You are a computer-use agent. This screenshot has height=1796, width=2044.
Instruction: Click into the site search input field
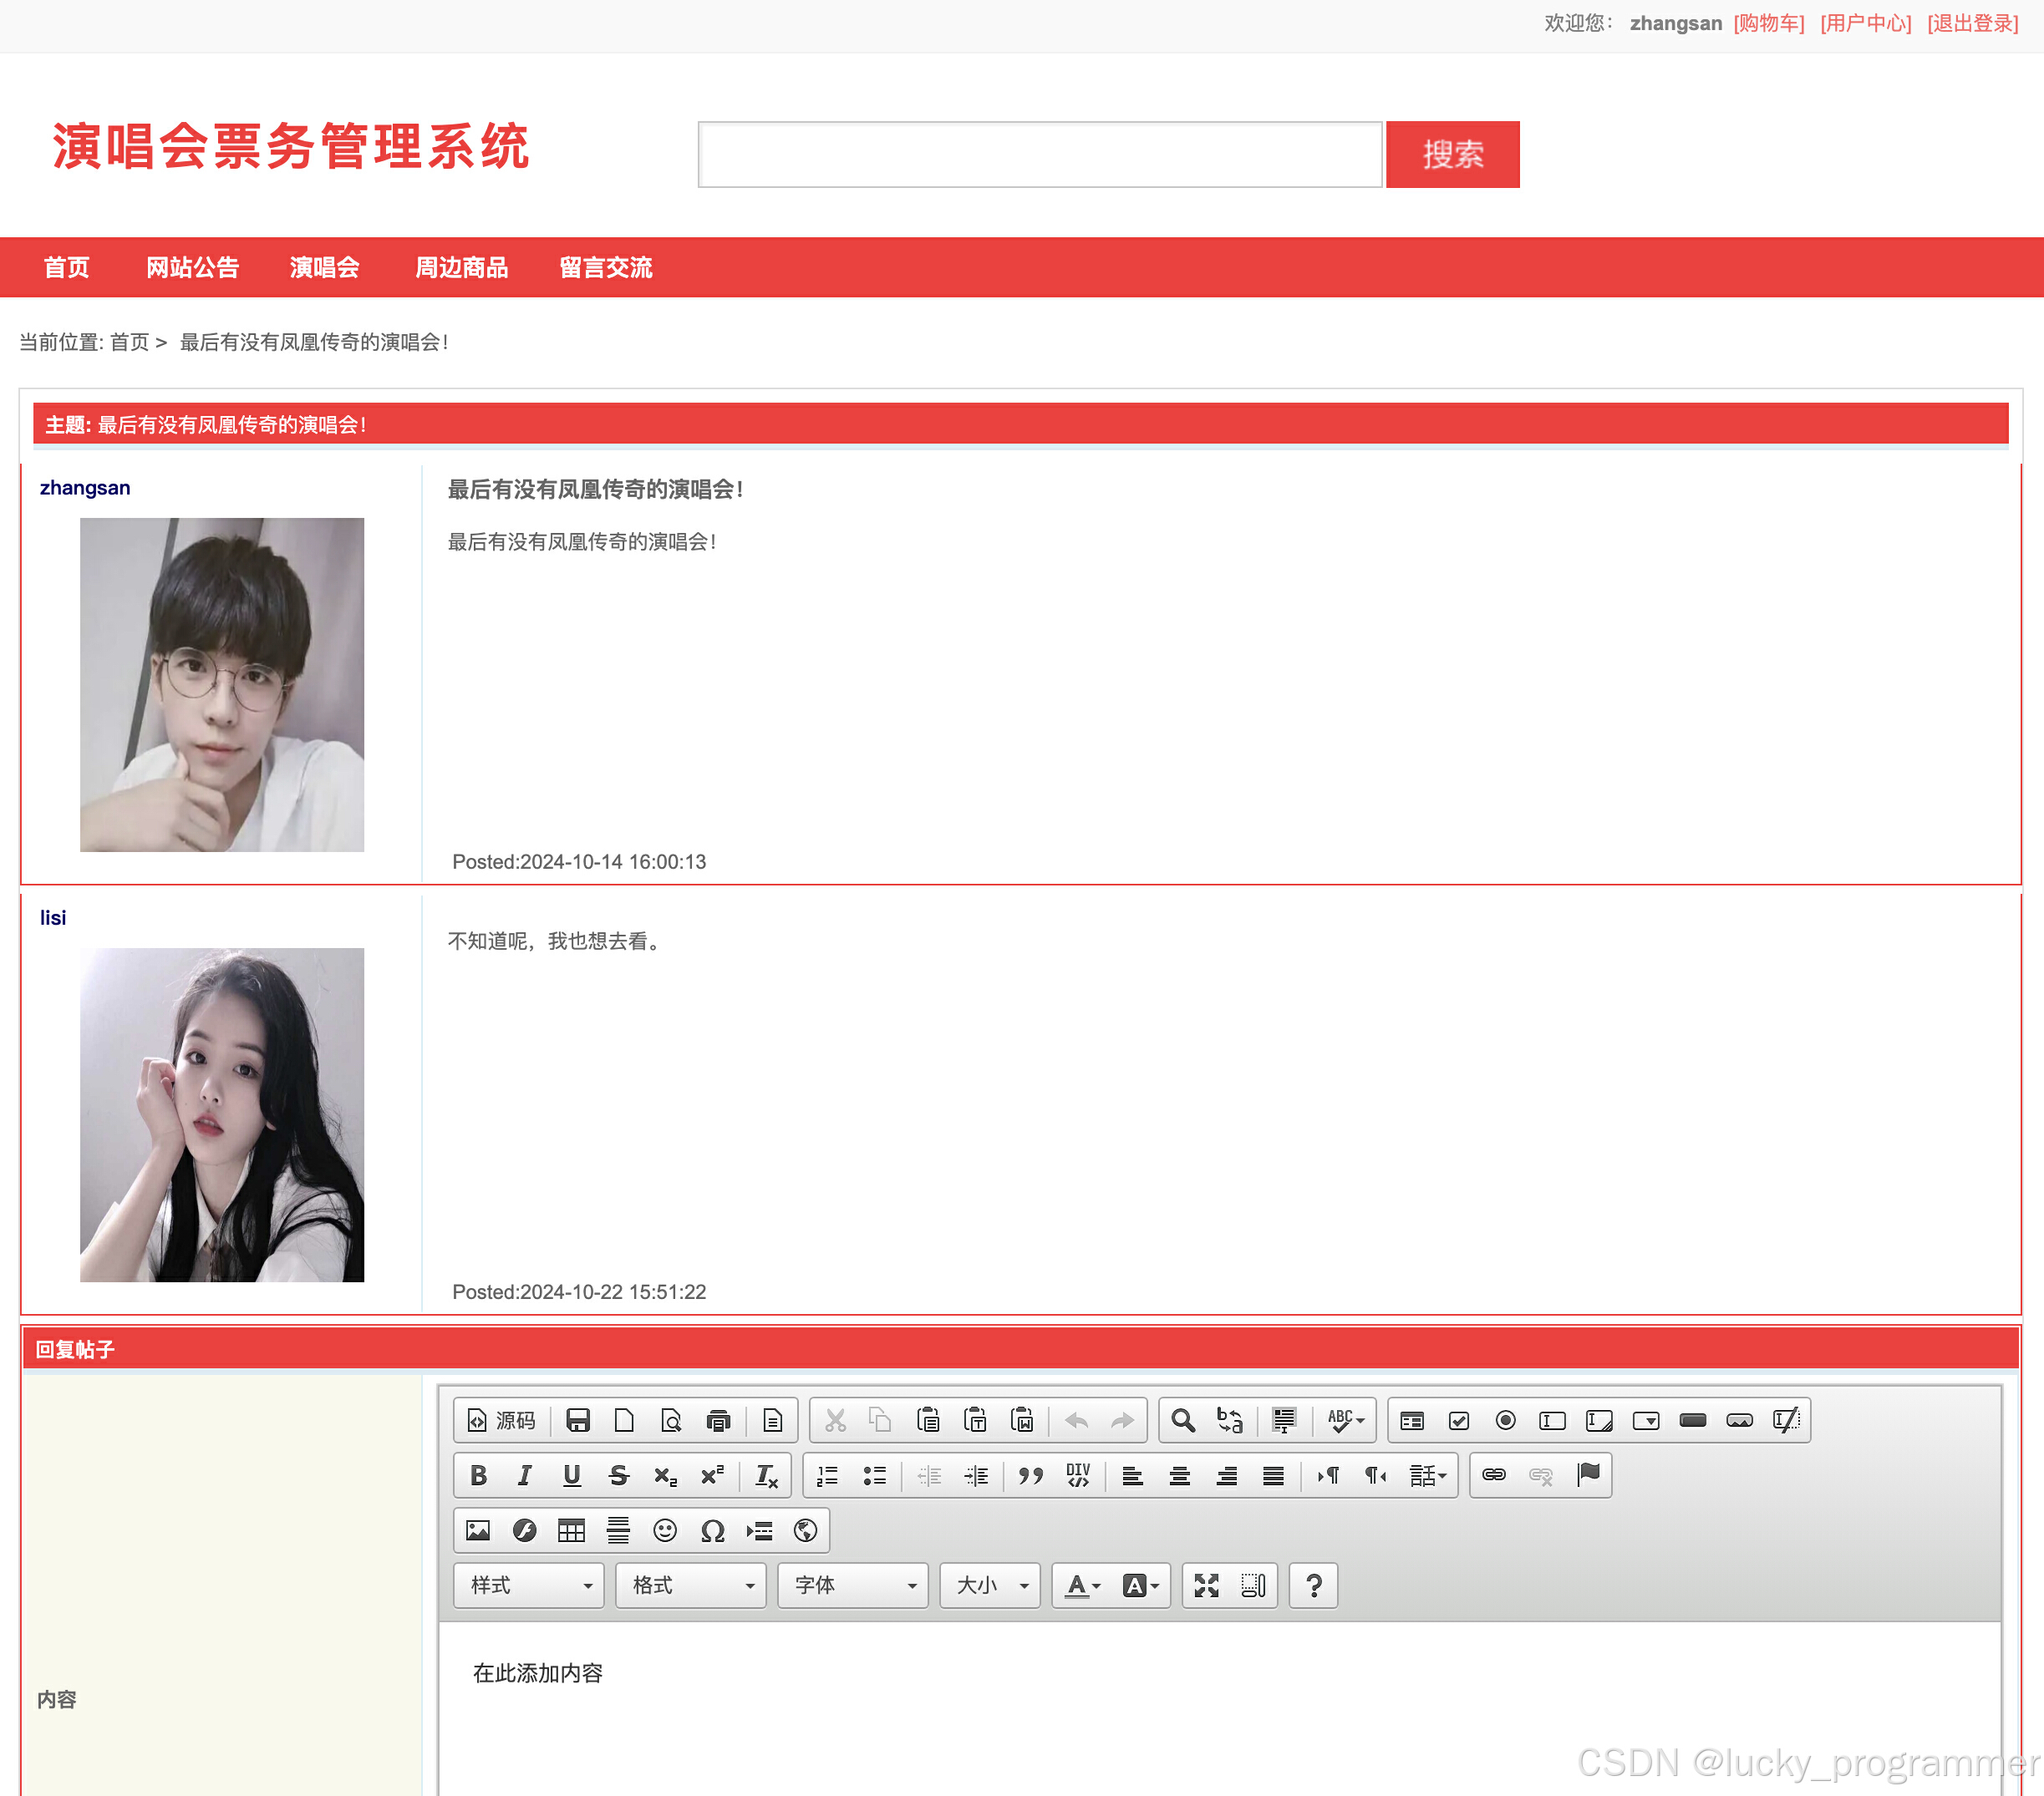click(x=1040, y=154)
